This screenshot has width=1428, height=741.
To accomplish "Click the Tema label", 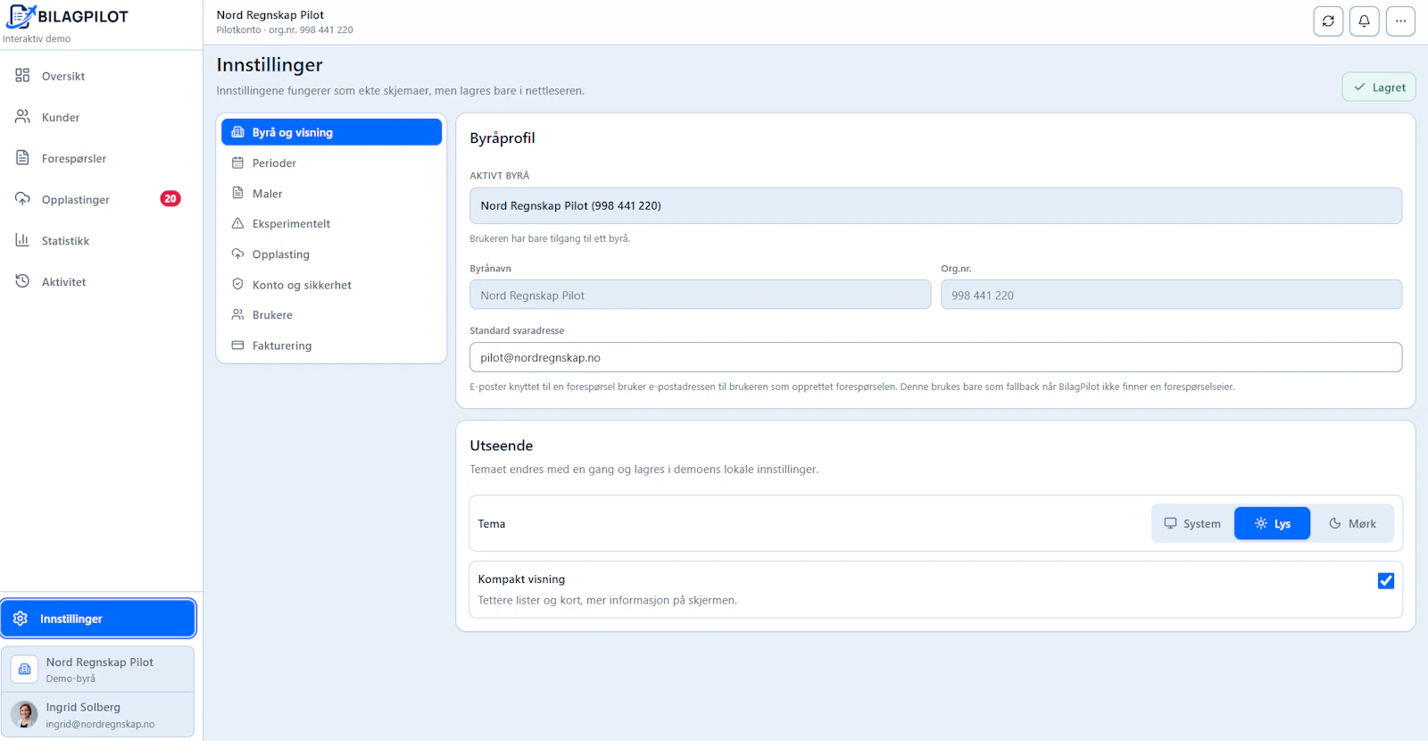I will (x=491, y=523).
